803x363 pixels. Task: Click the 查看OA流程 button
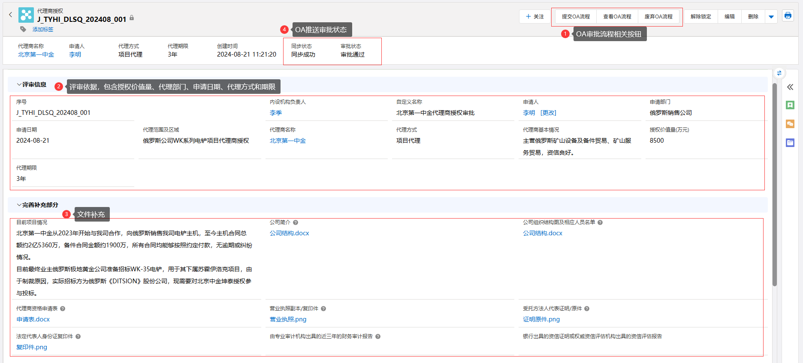coord(617,17)
